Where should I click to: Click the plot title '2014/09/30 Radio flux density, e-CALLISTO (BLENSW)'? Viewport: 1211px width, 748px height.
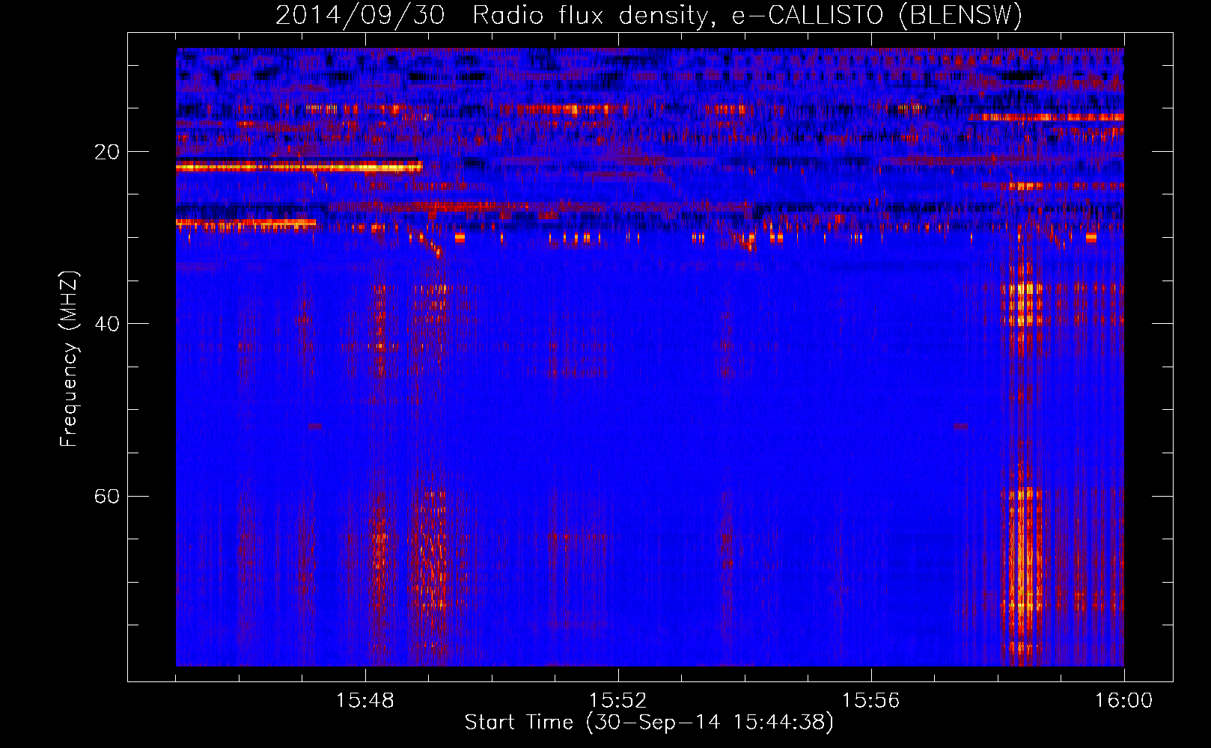click(x=649, y=16)
